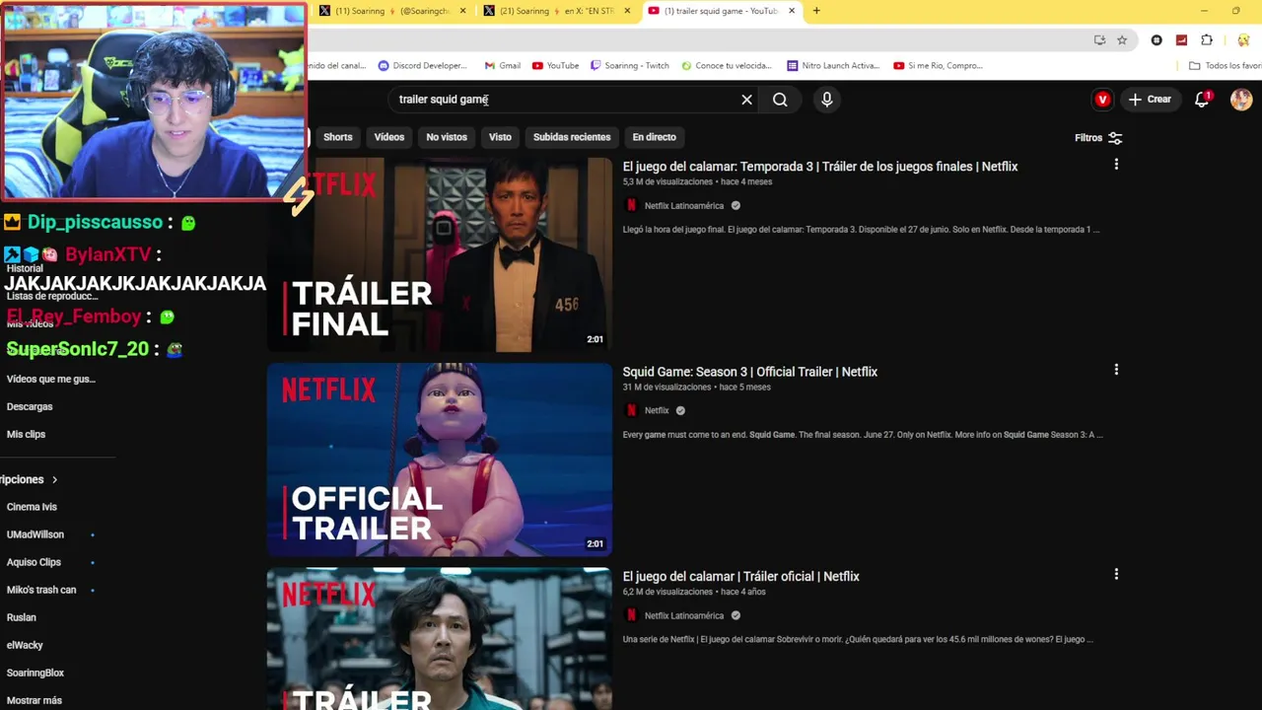This screenshot has height=710, width=1262.
Task: Visit Netflix Latinoamérica channel under third result
Action: [684, 616]
